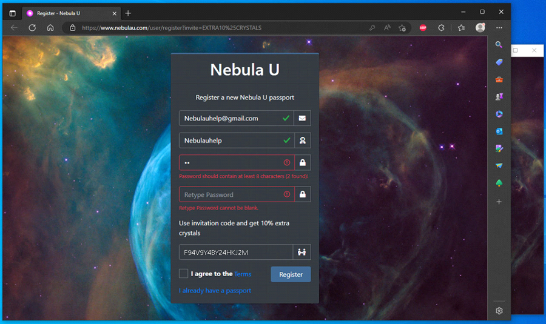Open the browser profile avatar
This screenshot has width=546, height=324.
click(x=480, y=27)
